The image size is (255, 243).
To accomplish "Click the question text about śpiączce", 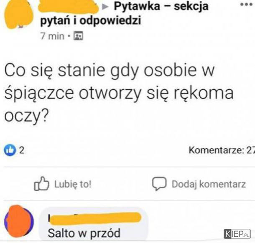I will (x=119, y=94).
